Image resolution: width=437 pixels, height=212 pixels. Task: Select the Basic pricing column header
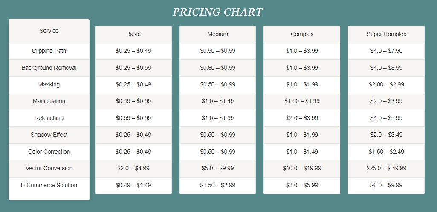133,34
